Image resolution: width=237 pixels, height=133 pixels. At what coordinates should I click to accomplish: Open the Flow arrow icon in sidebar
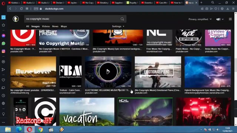[3, 69]
